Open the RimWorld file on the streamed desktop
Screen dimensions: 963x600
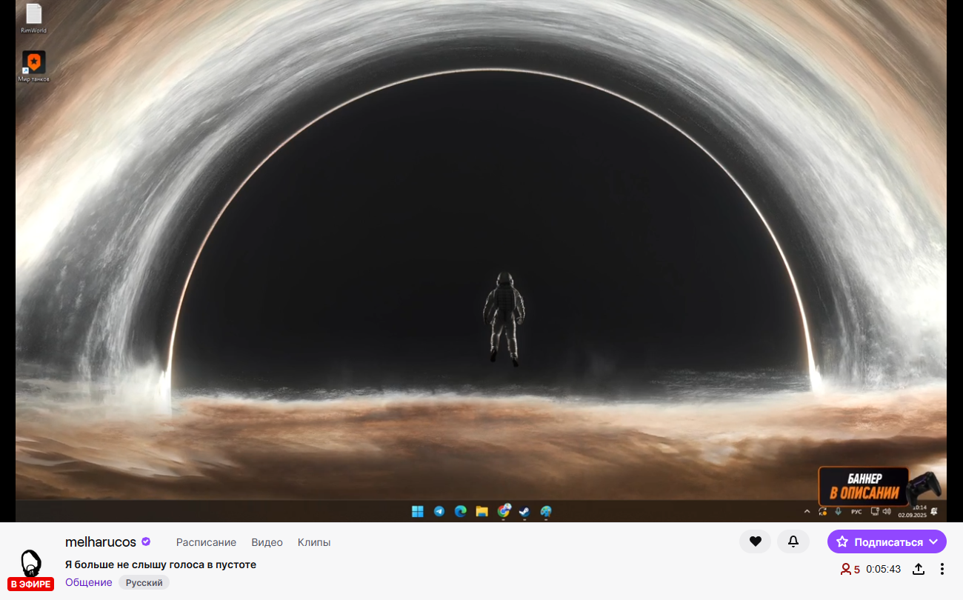tap(33, 19)
